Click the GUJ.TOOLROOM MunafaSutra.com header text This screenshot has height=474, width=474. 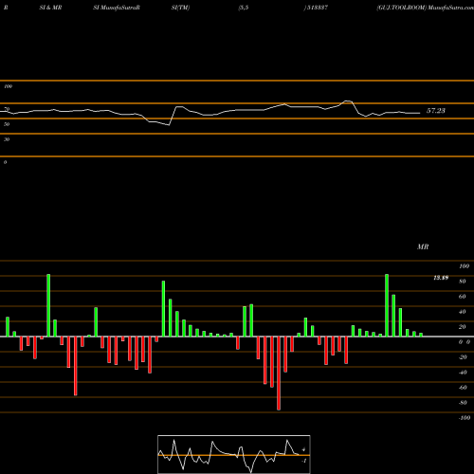tap(425, 8)
